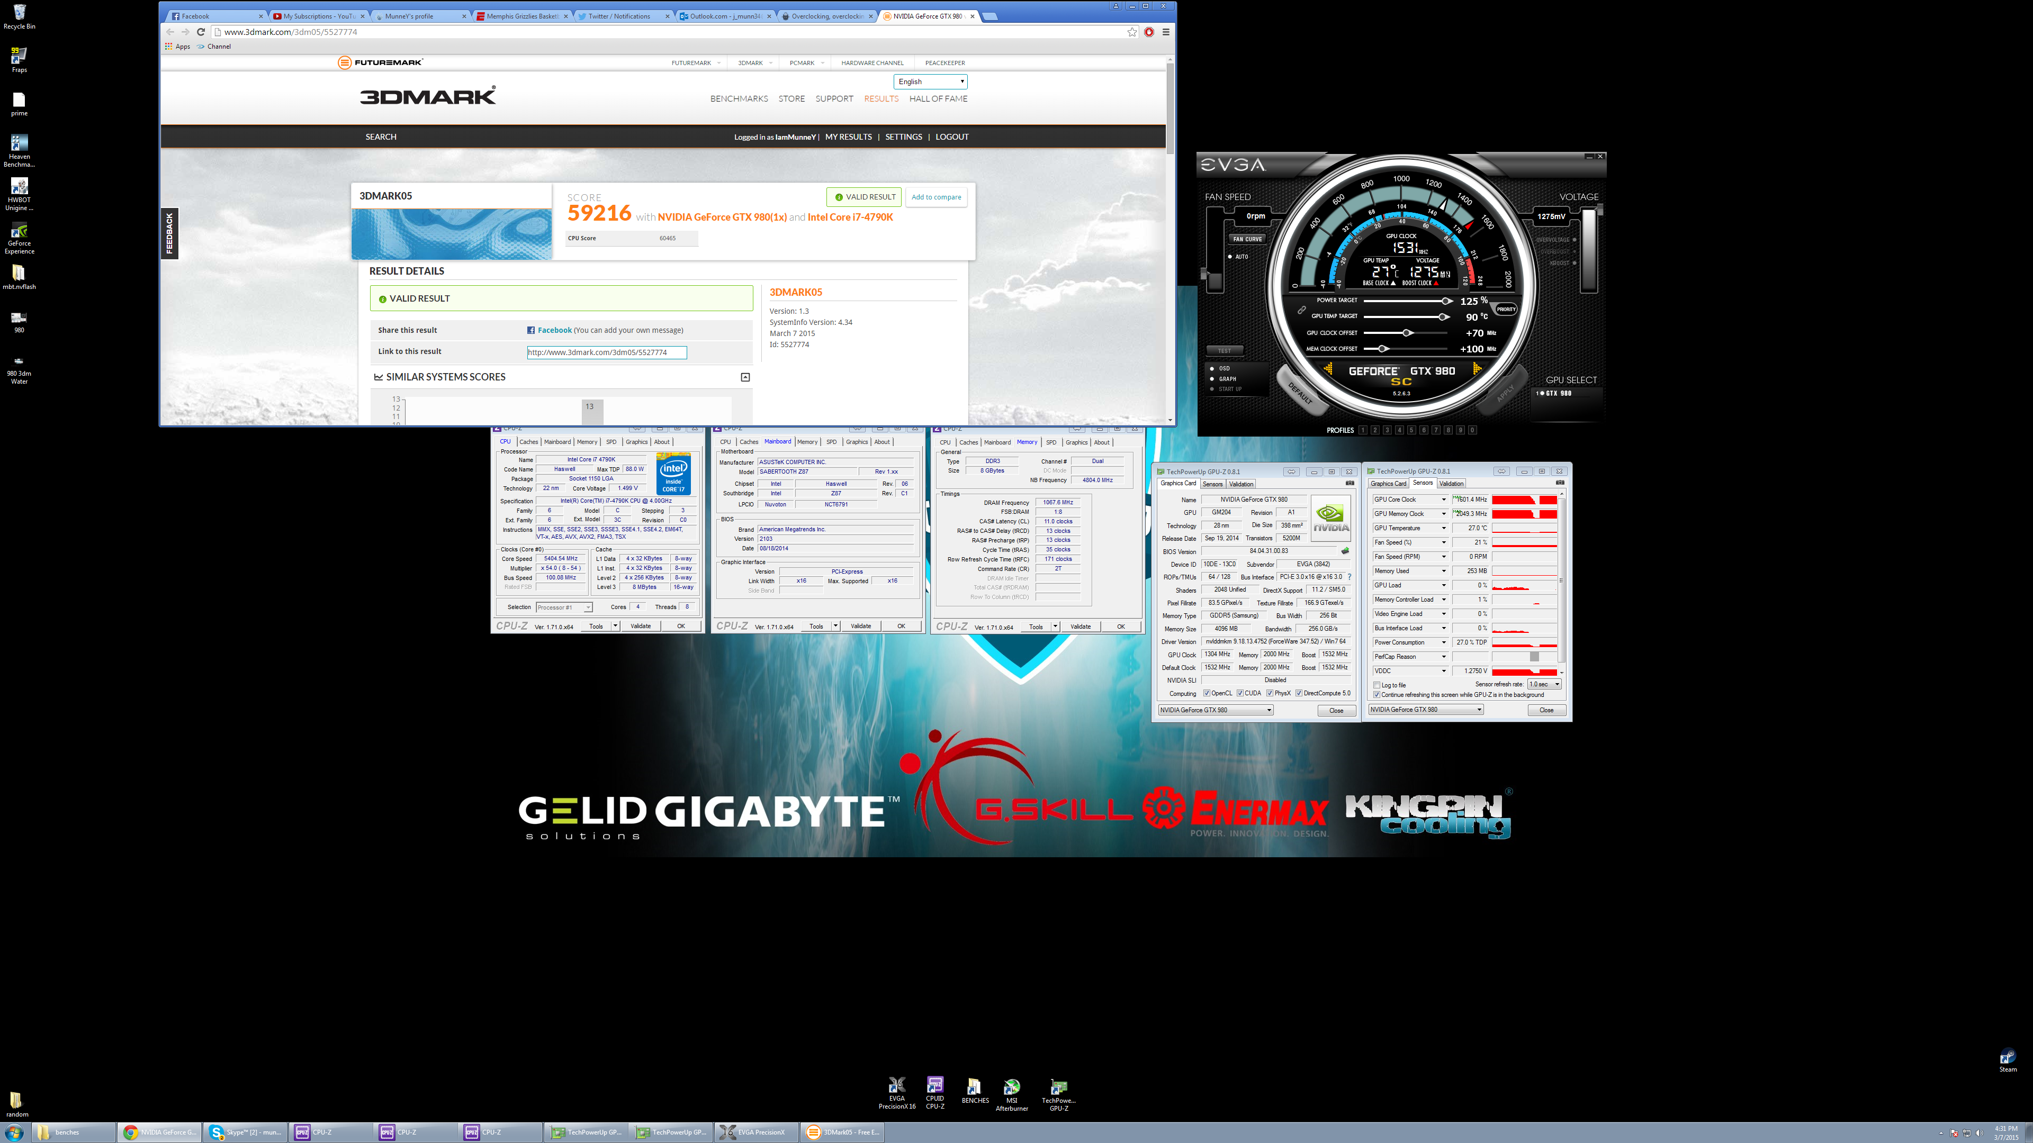Open the HWBOT Unigine desktop icon
Image resolution: width=2033 pixels, height=1143 pixels.
tap(19, 194)
